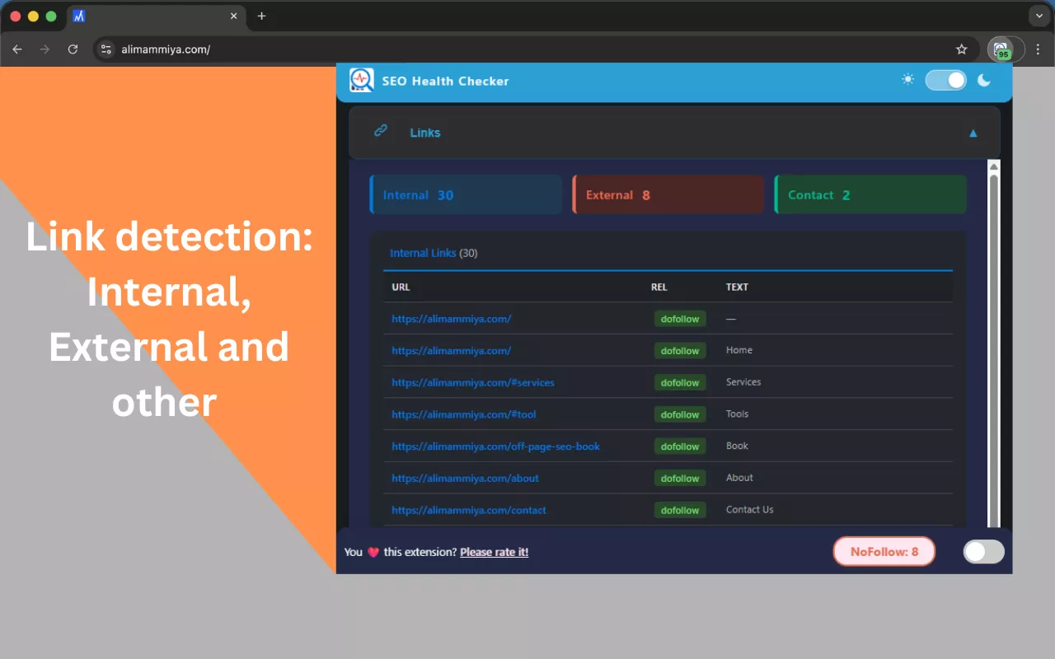
Task: Reload the alimammiya.com page
Action: (73, 49)
